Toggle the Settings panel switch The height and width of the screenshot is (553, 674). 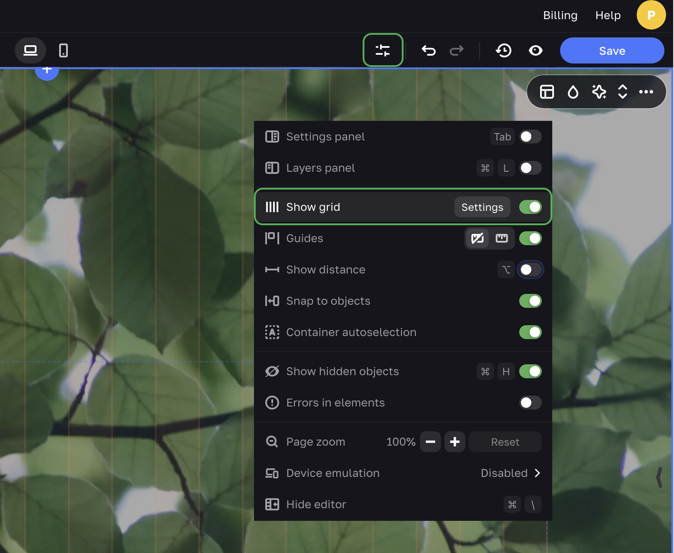coord(530,137)
